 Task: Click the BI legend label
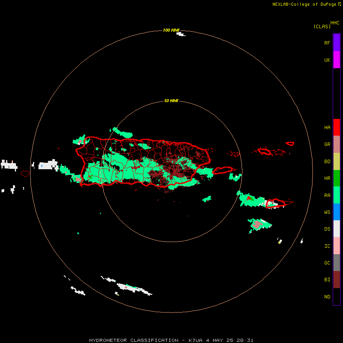327,280
